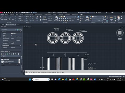Choose the Rotate tool in Modify panel

[x=27, y=17]
